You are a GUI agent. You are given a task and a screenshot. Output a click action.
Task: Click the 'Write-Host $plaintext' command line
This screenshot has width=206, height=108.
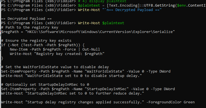62,23
